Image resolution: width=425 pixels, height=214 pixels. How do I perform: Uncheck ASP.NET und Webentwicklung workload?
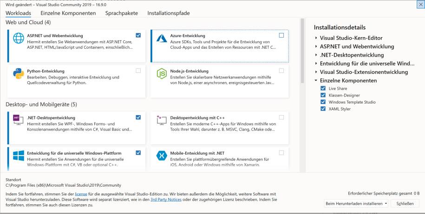138,35
